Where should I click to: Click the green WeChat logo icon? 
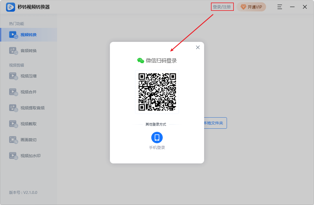pyautogui.click(x=140, y=61)
